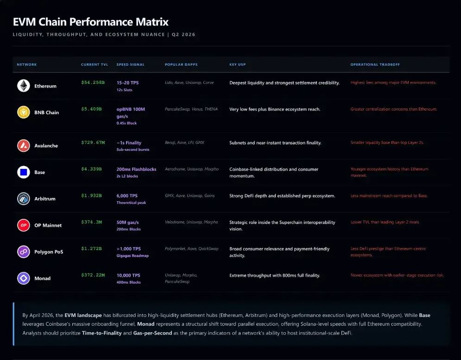Viewport: 461px width, 360px height.
Task: Click the $372.22M TVL value
Action: 93,275
